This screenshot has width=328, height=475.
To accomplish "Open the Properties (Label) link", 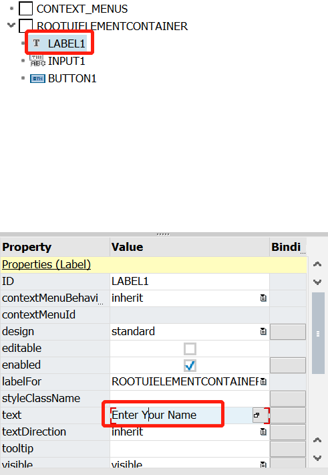I will [46, 264].
